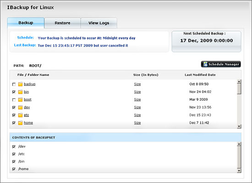This screenshot has width=252, height=183.
Task: Click Size link for etc folder
Action: (137, 115)
